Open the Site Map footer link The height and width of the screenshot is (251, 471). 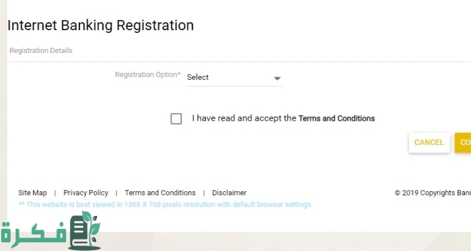point(32,193)
